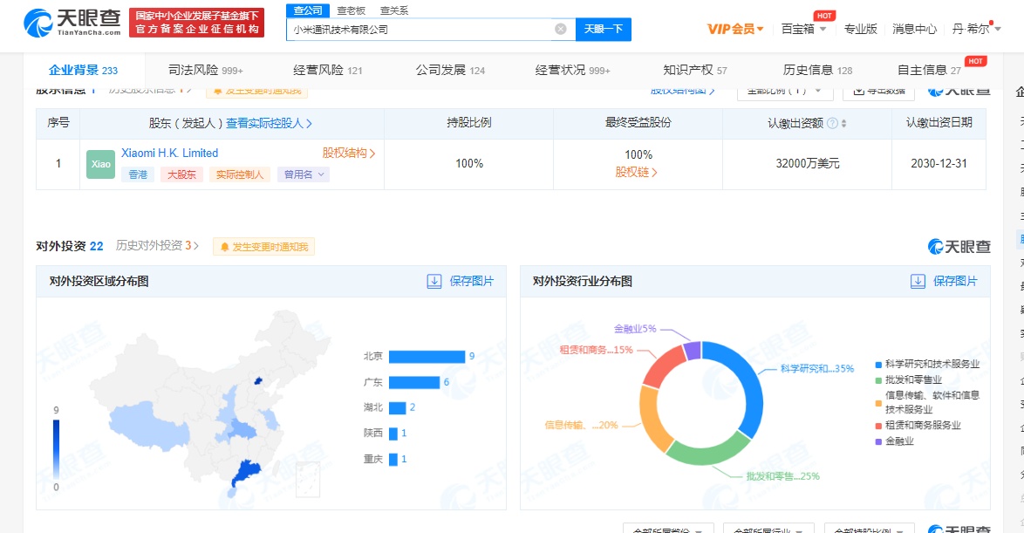The width and height of the screenshot is (1024, 533).
Task: Expand the 百宝箱 dropdown
Action: click(x=804, y=29)
